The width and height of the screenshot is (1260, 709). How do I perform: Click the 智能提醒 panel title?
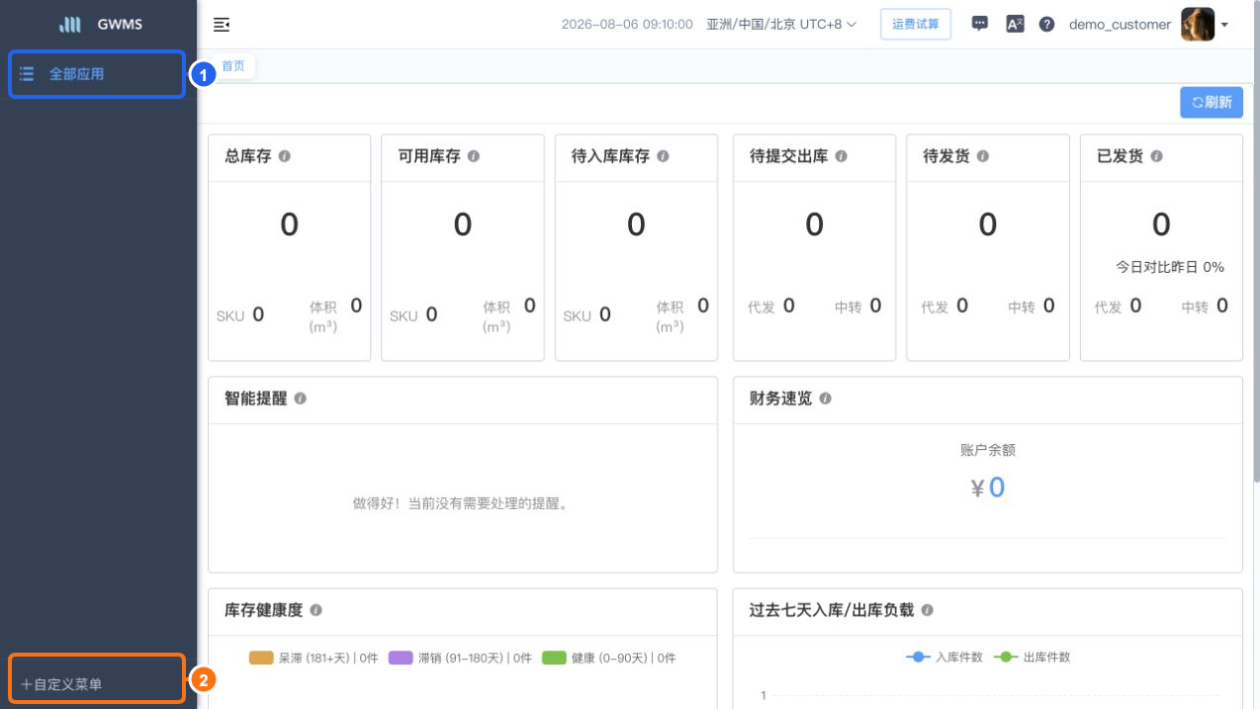coord(255,399)
